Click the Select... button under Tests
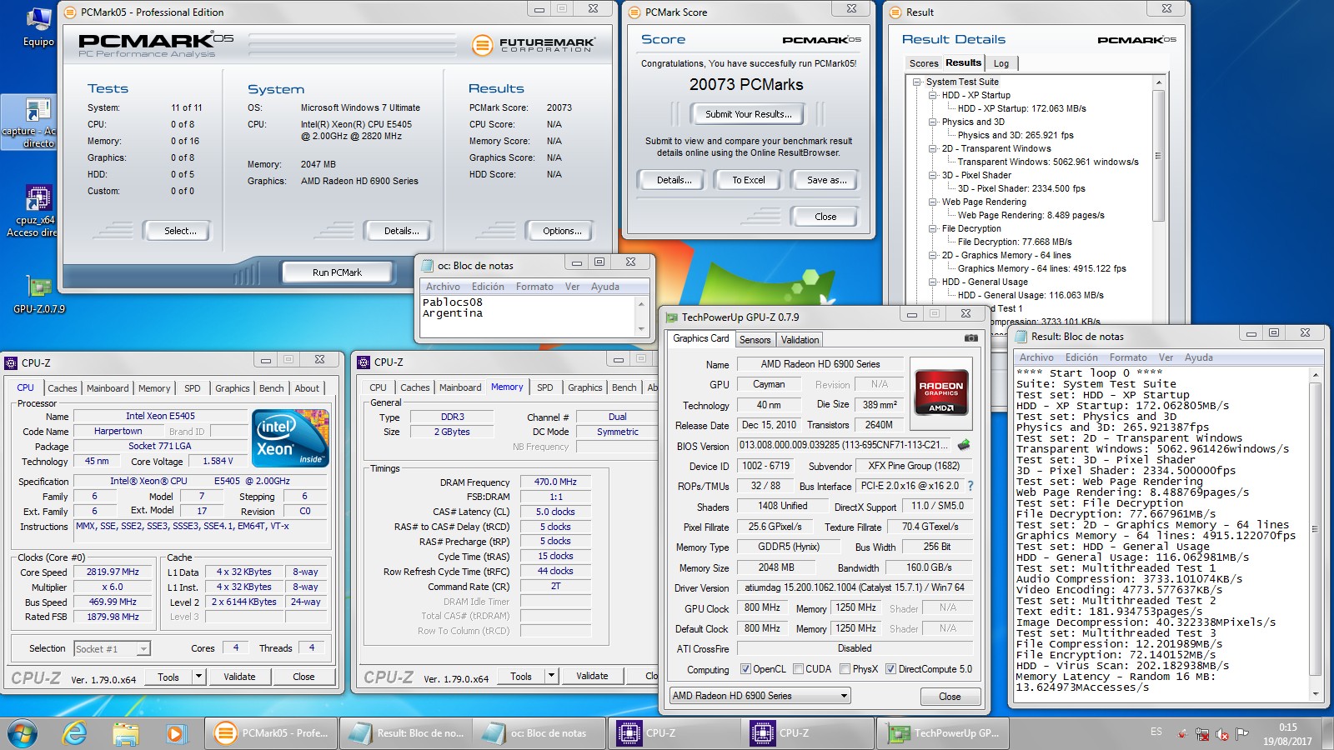Viewport: 1334px width, 750px height. (180, 231)
